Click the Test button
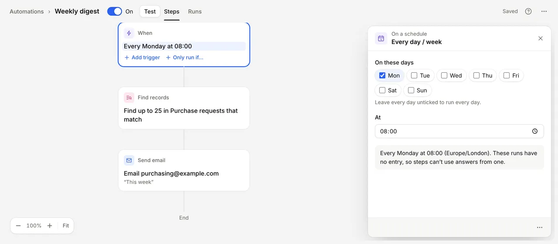This screenshot has height=244, width=558. coord(150,11)
